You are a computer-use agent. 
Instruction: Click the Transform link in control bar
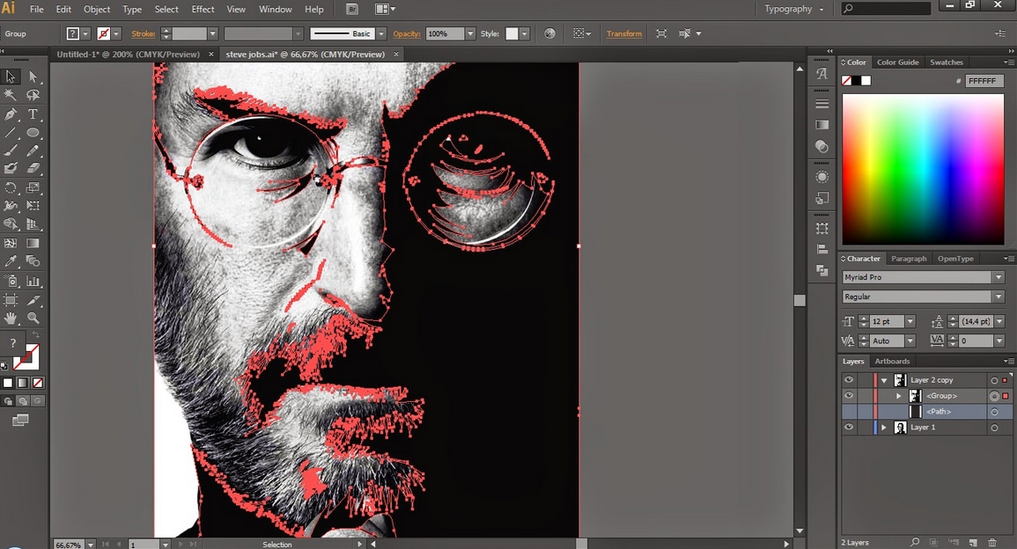624,33
